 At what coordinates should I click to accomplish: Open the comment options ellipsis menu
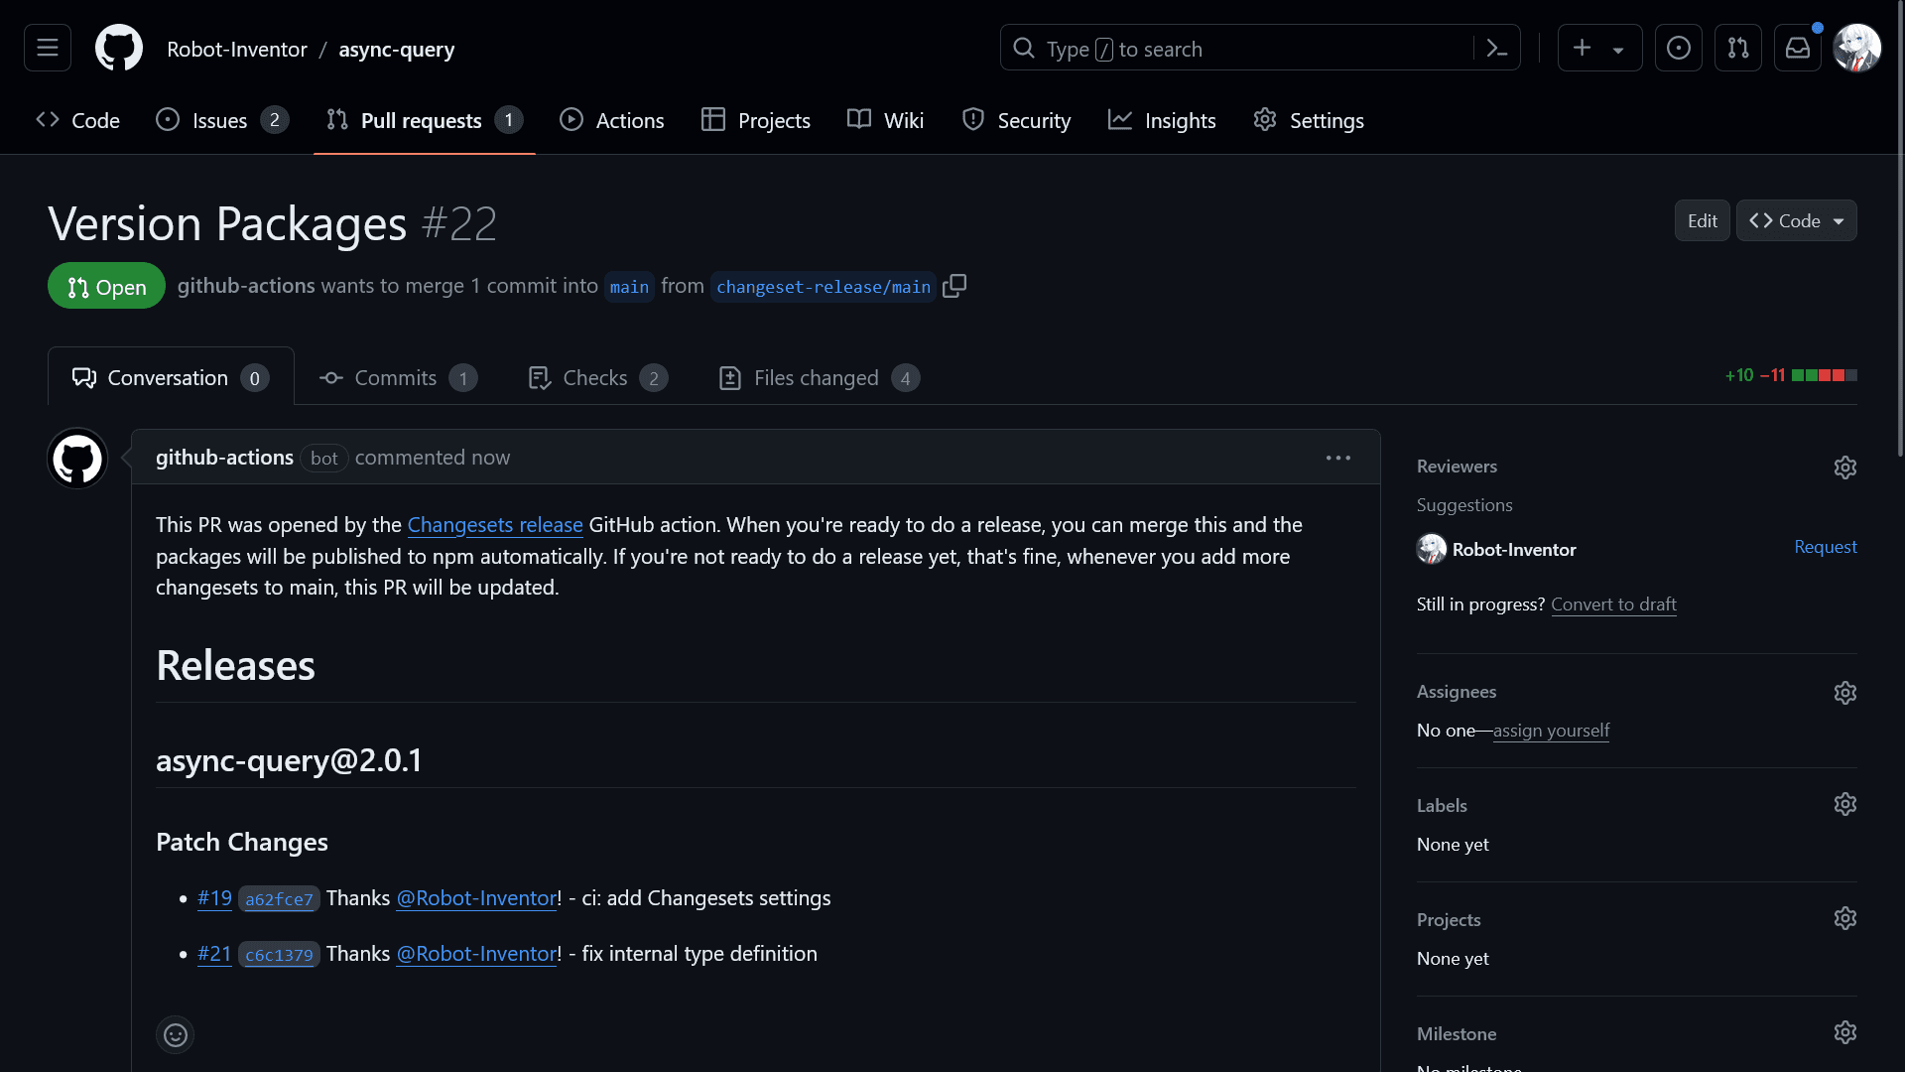(x=1338, y=458)
